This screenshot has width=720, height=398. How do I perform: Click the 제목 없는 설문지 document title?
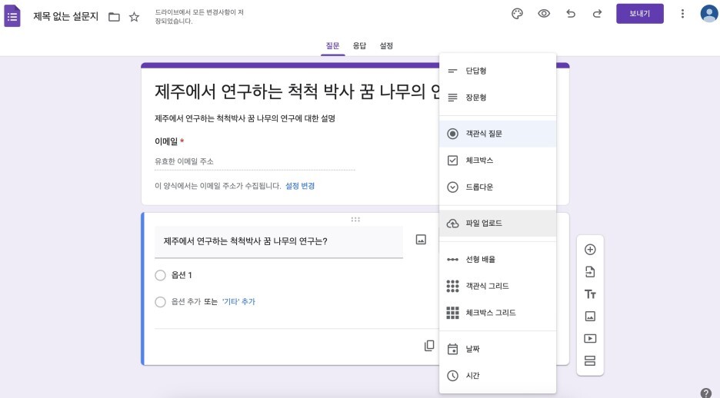65,17
